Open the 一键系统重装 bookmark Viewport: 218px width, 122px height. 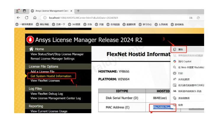(24, 24)
